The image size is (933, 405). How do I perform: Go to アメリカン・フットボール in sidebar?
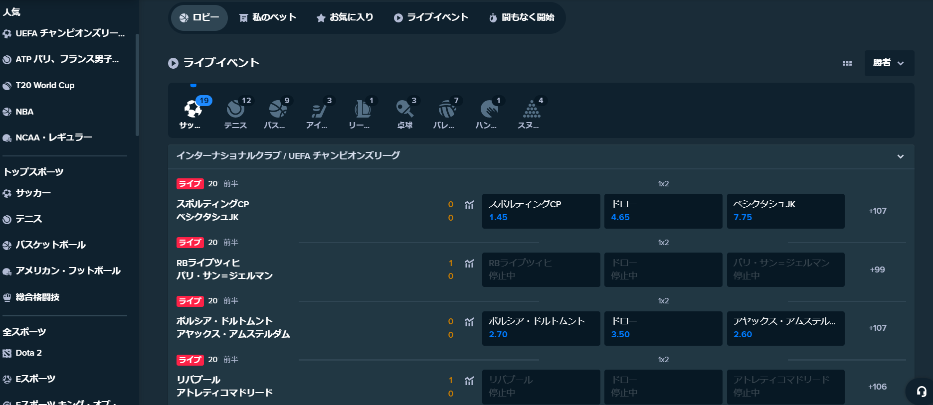[x=62, y=271]
